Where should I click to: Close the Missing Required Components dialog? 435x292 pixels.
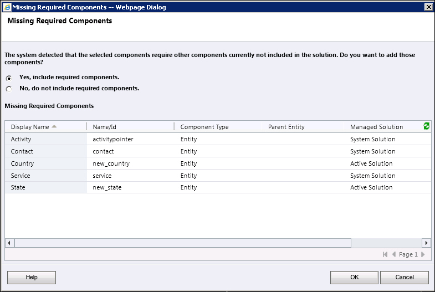point(428,7)
